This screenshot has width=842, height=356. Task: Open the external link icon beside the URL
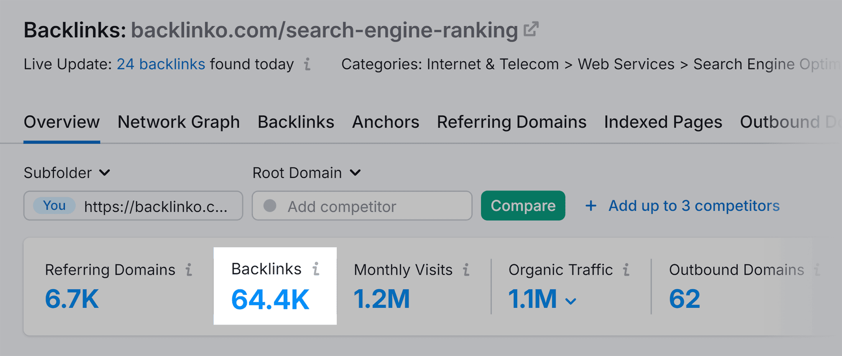click(x=531, y=29)
